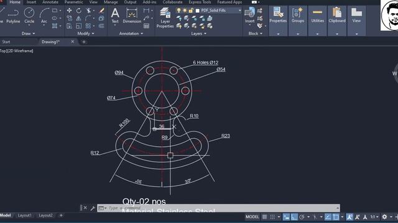This screenshot has width=398, height=223.
Task: Activate the Trim tool
Action: click(x=88, y=11)
